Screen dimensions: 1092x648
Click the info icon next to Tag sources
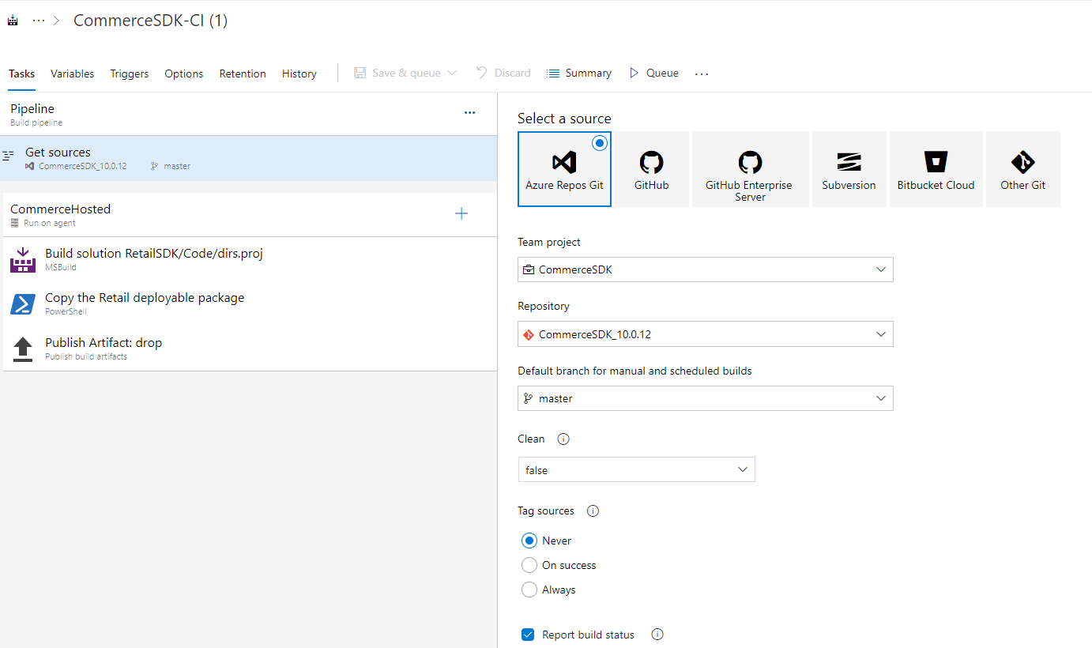point(593,510)
